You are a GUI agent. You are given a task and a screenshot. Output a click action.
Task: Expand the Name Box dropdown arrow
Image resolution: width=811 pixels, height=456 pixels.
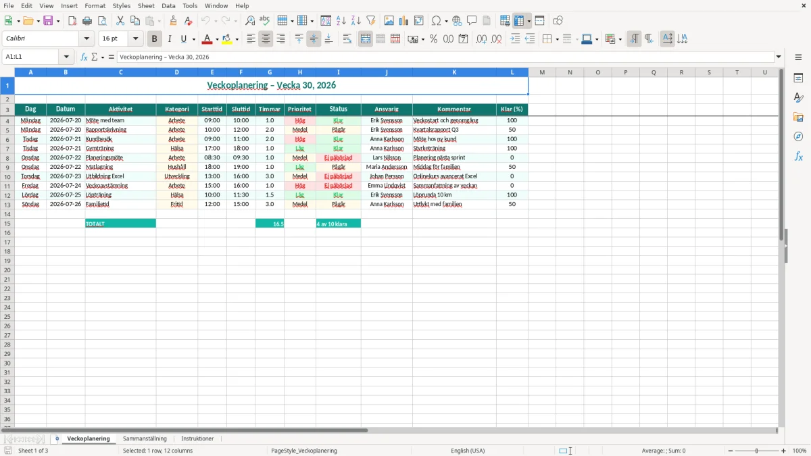coord(66,57)
